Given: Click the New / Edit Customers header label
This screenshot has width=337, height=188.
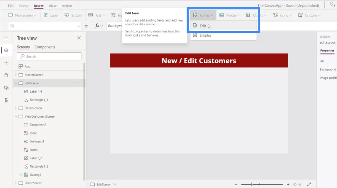Looking at the screenshot, I should (199, 61).
